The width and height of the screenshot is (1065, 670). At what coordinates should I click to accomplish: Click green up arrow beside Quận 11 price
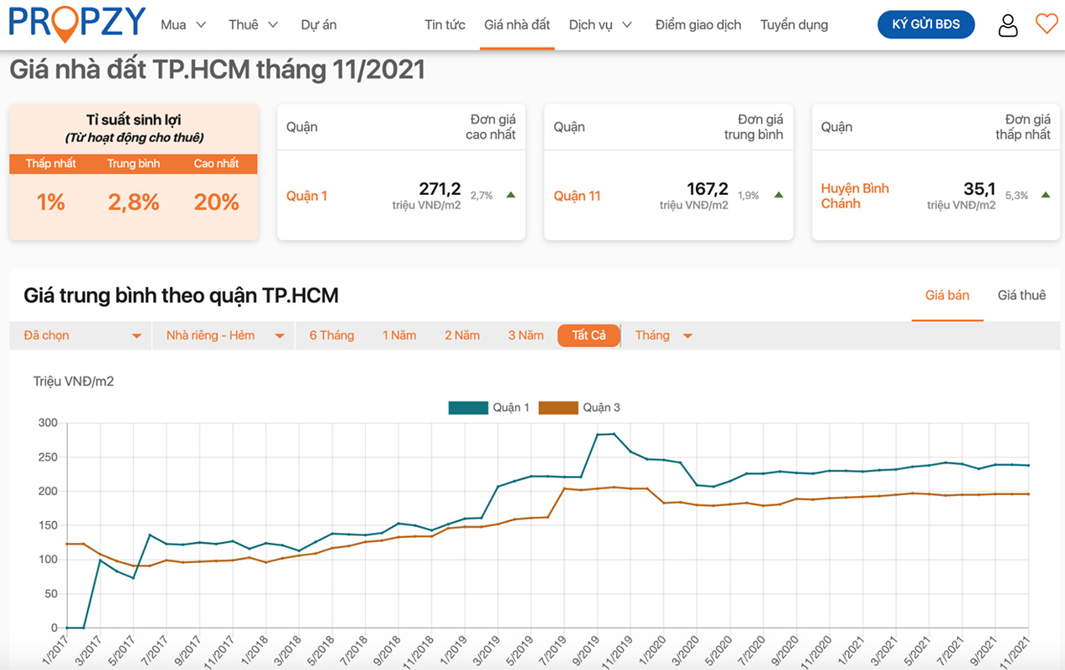[779, 195]
